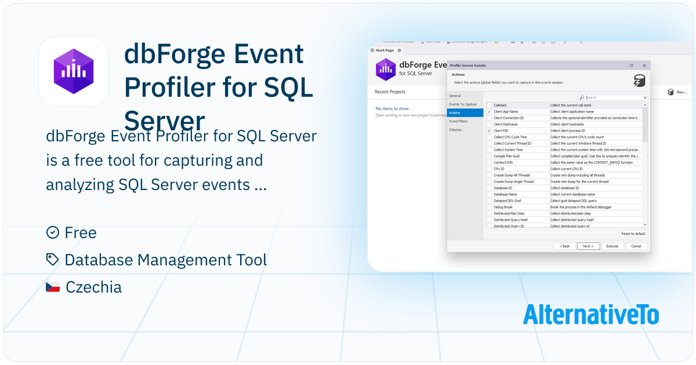Click the Next > button
696x365 pixels.
(588, 246)
